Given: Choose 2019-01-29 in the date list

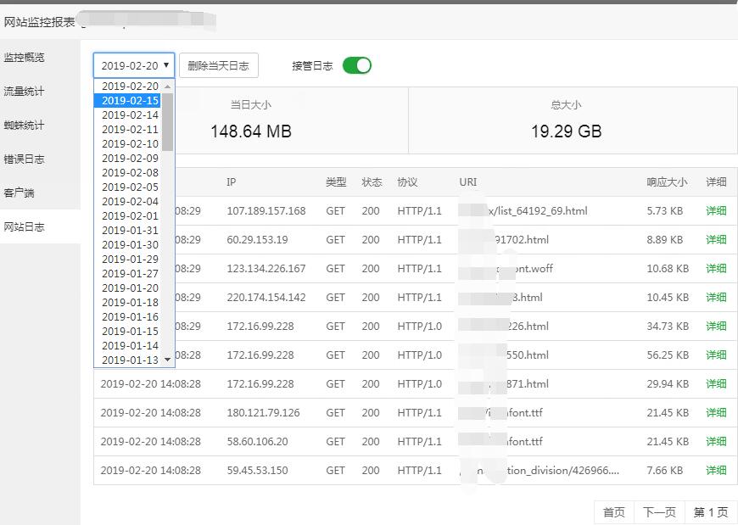Looking at the screenshot, I should [x=127, y=260].
